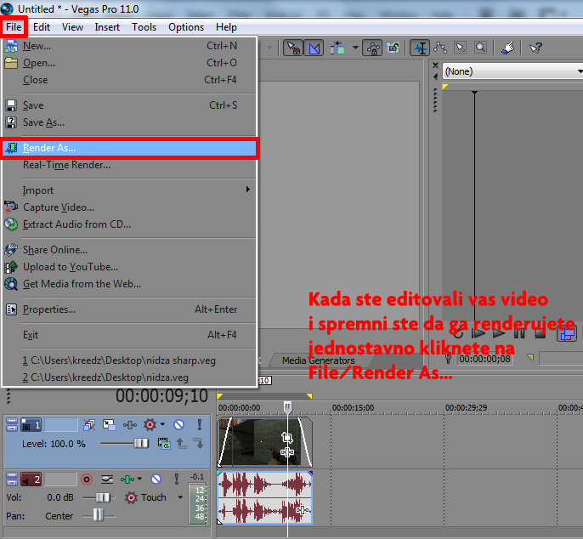Click make compositing child arrow
This screenshot has height=539, width=583.
tap(199, 444)
